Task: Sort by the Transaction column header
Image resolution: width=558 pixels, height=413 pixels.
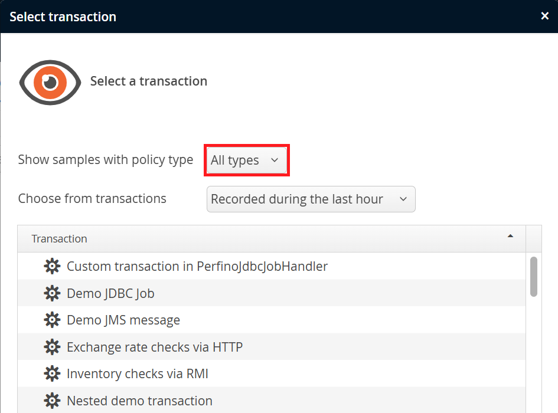Action: tap(59, 239)
